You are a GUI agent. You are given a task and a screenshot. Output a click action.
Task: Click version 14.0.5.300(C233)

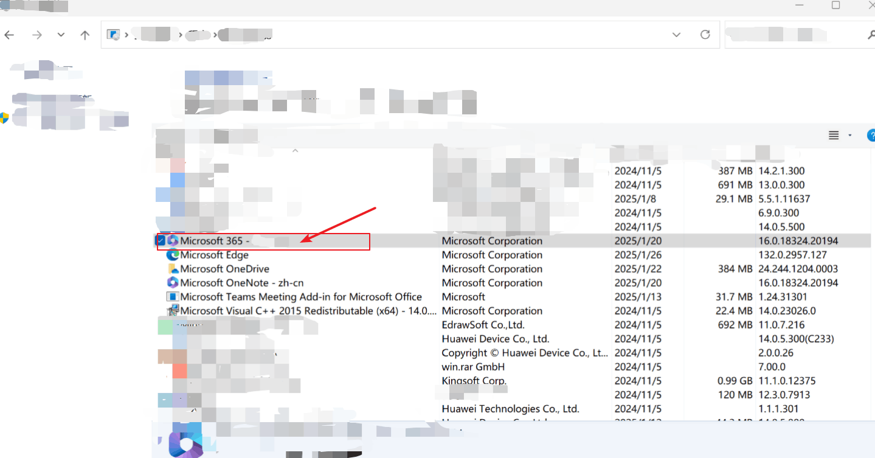pyautogui.click(x=796, y=339)
